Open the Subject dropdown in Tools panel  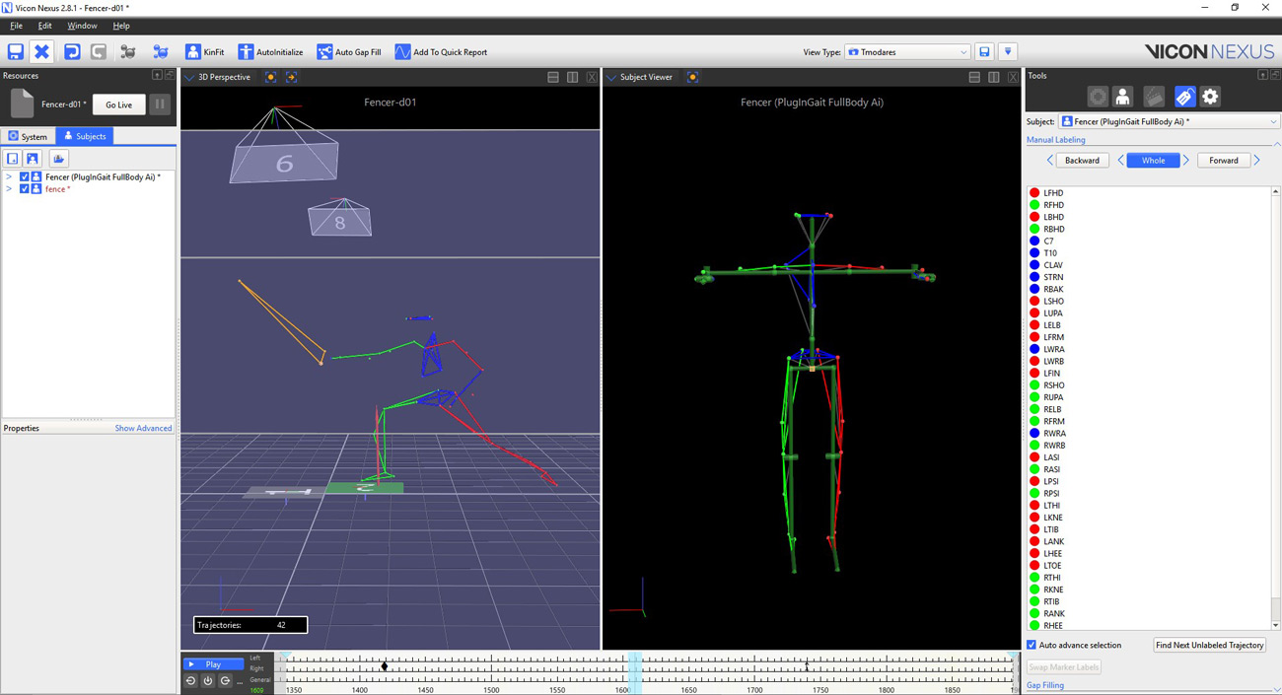1169,122
